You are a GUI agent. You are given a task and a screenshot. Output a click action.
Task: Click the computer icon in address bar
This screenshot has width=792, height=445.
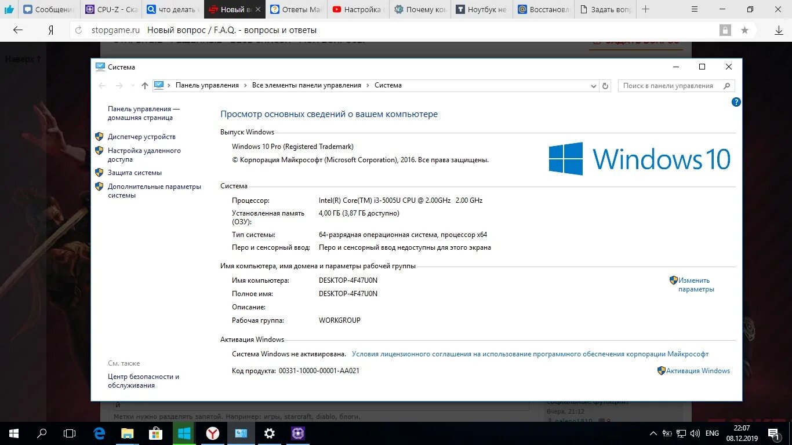[x=159, y=85]
